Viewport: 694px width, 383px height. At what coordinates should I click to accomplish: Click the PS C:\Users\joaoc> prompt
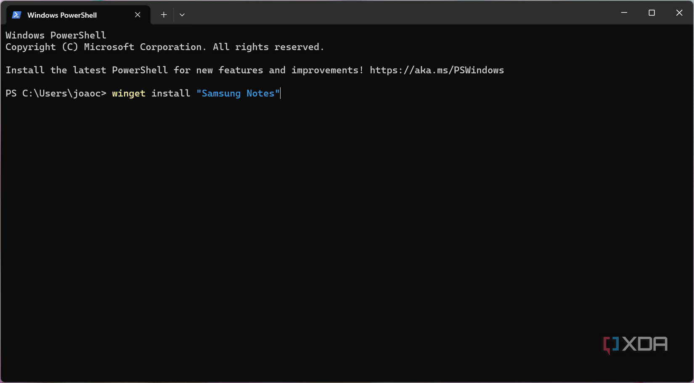point(56,93)
